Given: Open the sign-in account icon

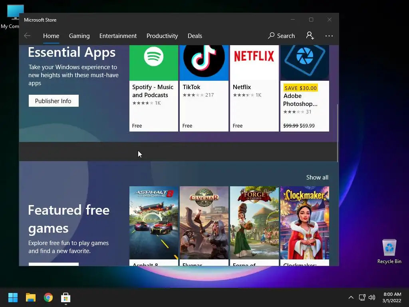Looking at the screenshot, I should point(310,36).
